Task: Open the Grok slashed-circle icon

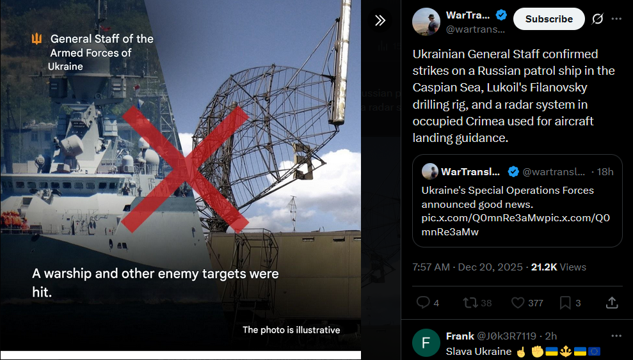Action: click(x=597, y=19)
